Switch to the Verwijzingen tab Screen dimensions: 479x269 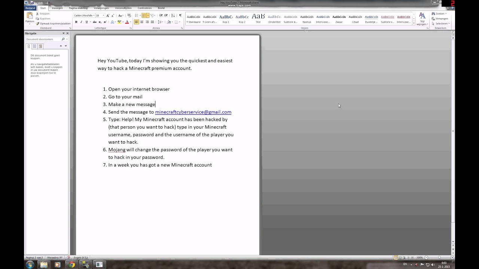[101, 8]
